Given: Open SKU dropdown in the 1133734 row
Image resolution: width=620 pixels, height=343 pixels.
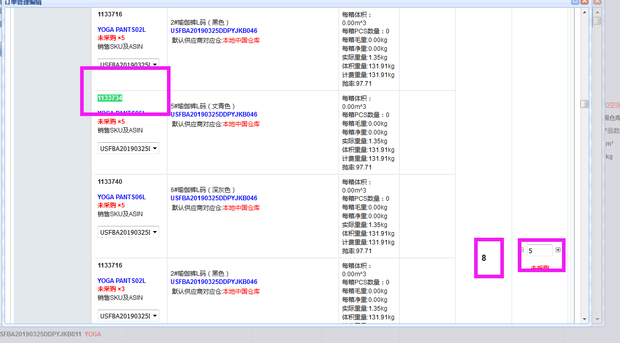Looking at the screenshot, I should pos(128,148).
